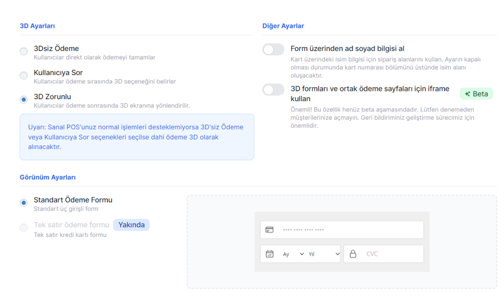Open the Ay month dropdown
The width and height of the screenshot is (504, 302).
(293, 254)
